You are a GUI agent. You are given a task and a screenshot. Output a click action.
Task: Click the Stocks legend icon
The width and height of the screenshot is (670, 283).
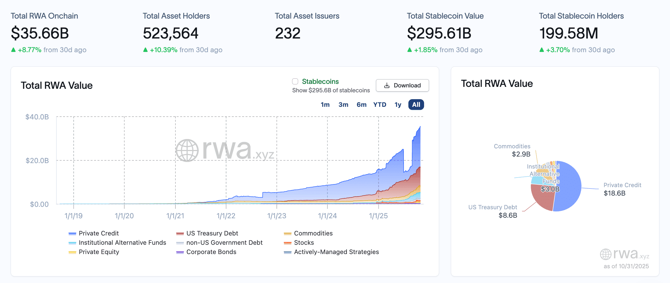288,243
